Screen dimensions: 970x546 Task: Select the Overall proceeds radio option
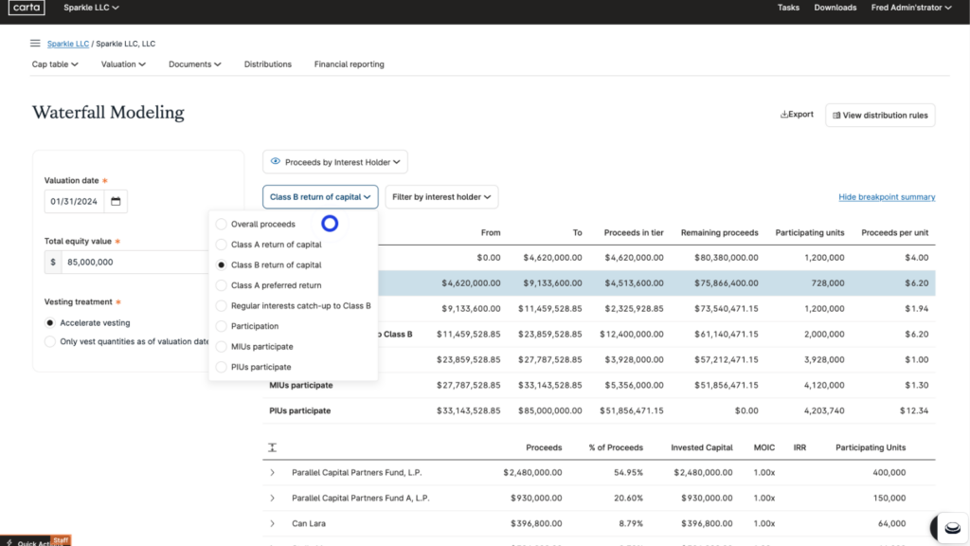(222, 225)
